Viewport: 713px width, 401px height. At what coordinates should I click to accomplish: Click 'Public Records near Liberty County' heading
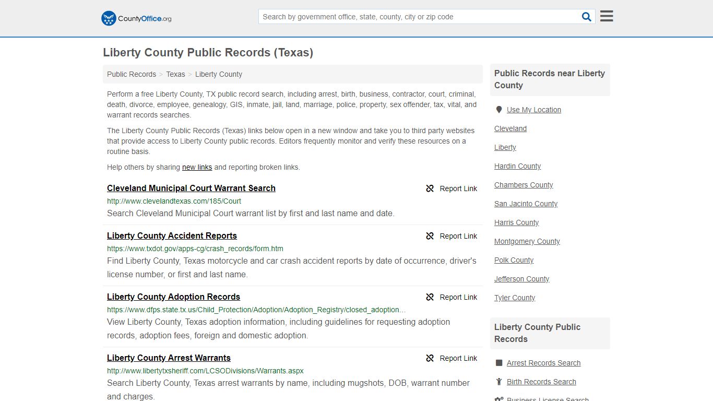click(550, 79)
